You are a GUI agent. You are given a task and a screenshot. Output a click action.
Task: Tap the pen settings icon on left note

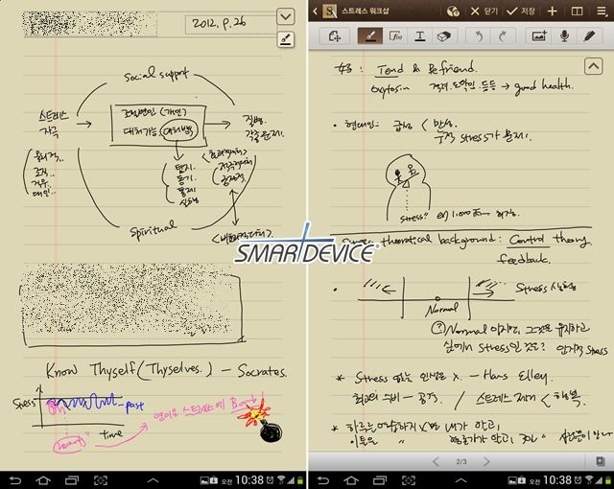286,39
